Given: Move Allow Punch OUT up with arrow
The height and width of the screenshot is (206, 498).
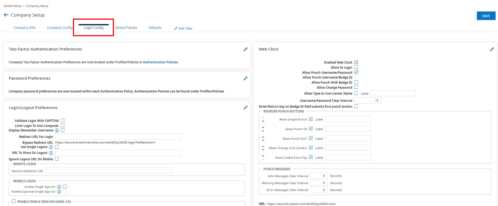Looking at the screenshot, I should (263, 137).
